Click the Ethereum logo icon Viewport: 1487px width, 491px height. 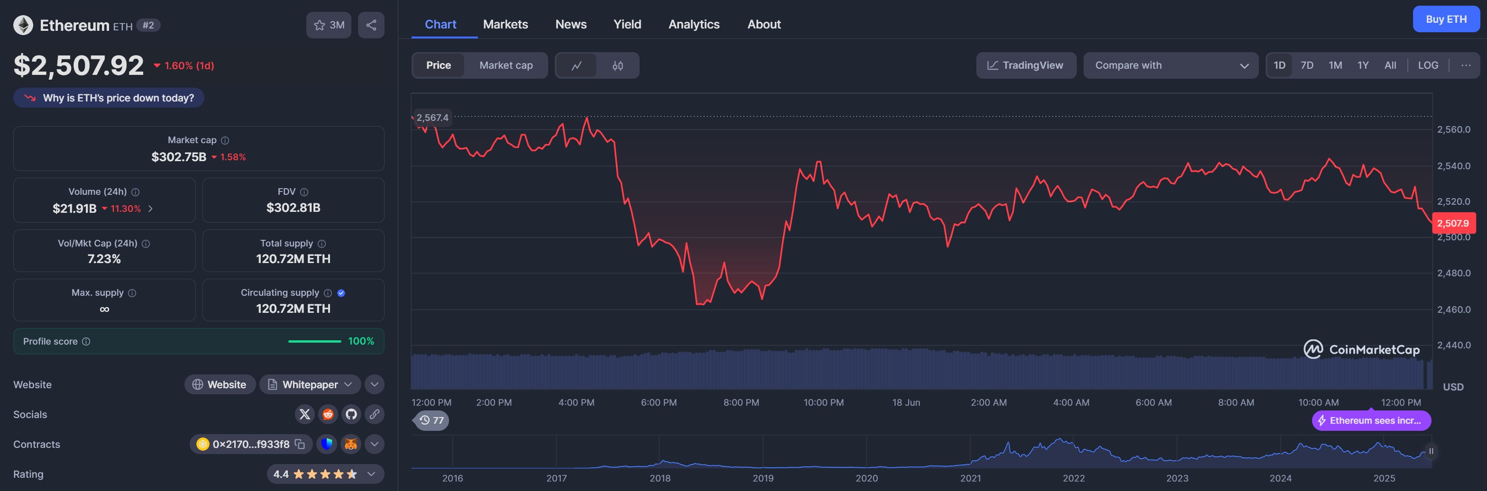click(23, 26)
